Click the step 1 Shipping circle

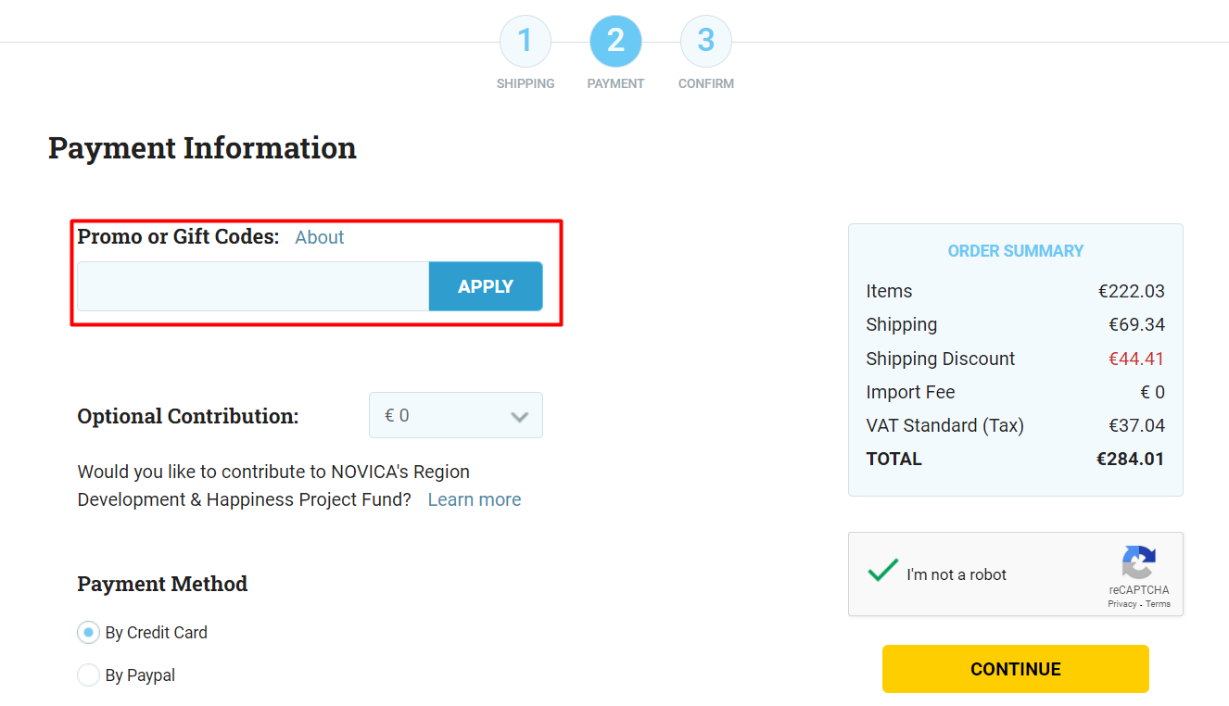coord(526,42)
